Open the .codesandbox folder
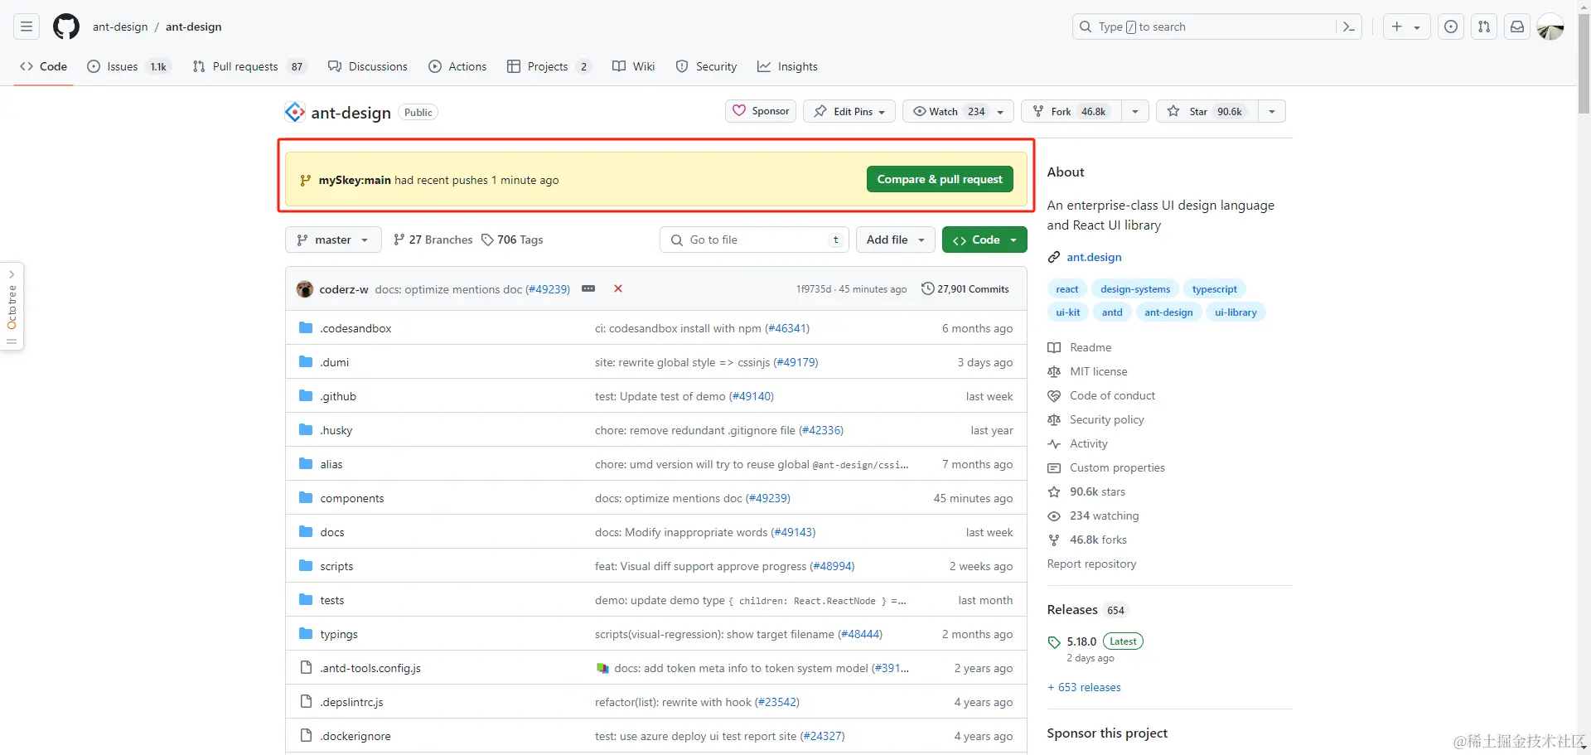Screen dimensions: 1591x755 click(x=355, y=328)
